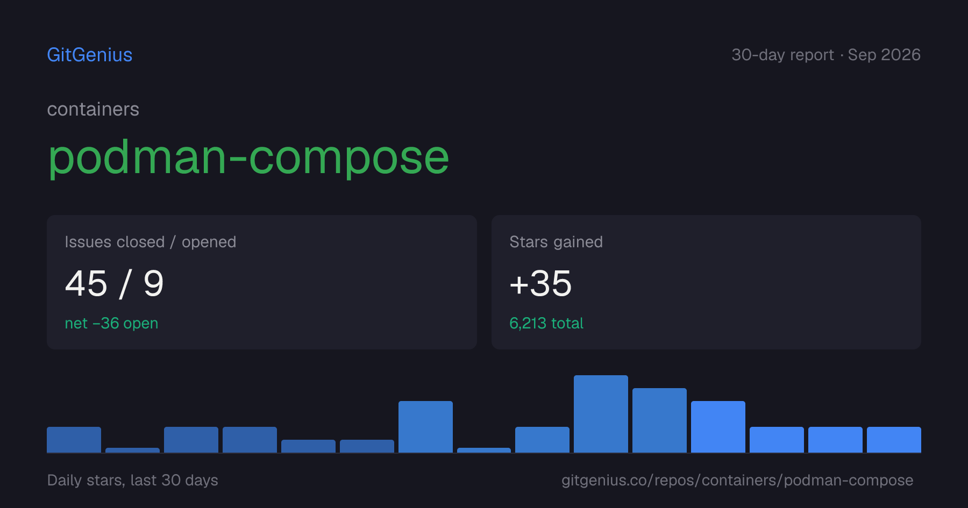
Task: Click the +35 stars gained value
Action: (540, 284)
